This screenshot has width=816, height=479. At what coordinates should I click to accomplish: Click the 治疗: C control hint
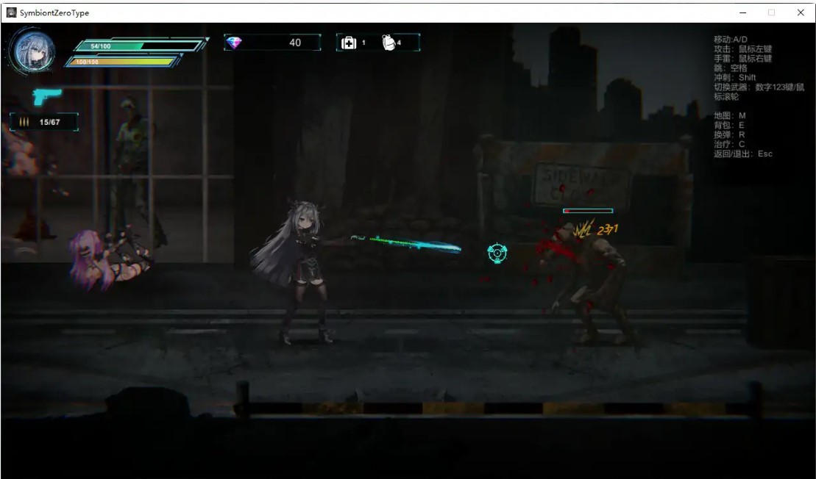coord(729,144)
